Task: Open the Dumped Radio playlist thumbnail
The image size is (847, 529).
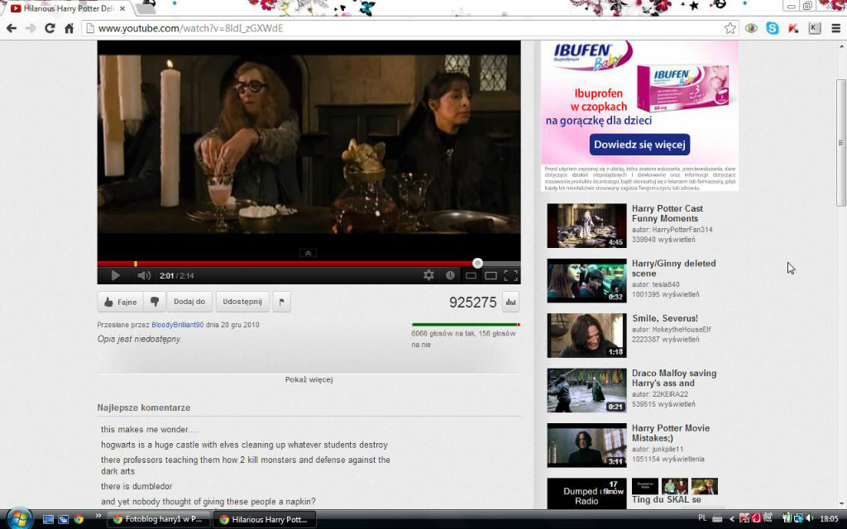Action: point(586,493)
